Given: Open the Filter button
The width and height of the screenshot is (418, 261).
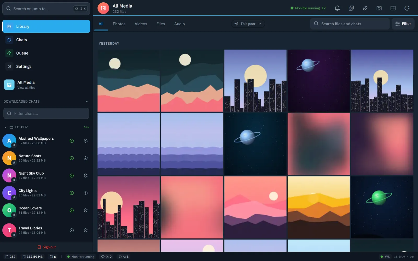Looking at the screenshot, I should point(403,24).
